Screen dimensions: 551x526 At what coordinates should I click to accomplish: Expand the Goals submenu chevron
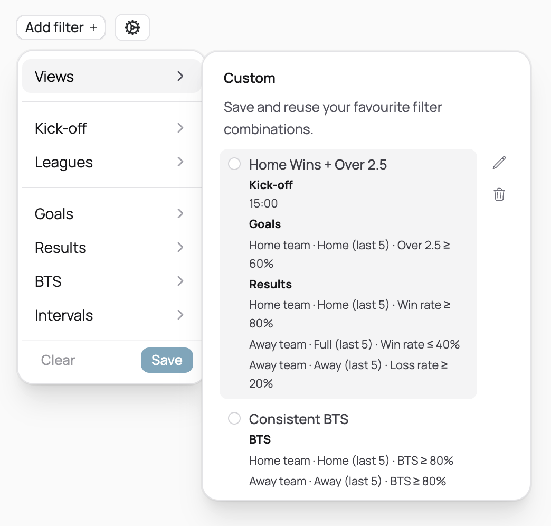click(x=180, y=213)
